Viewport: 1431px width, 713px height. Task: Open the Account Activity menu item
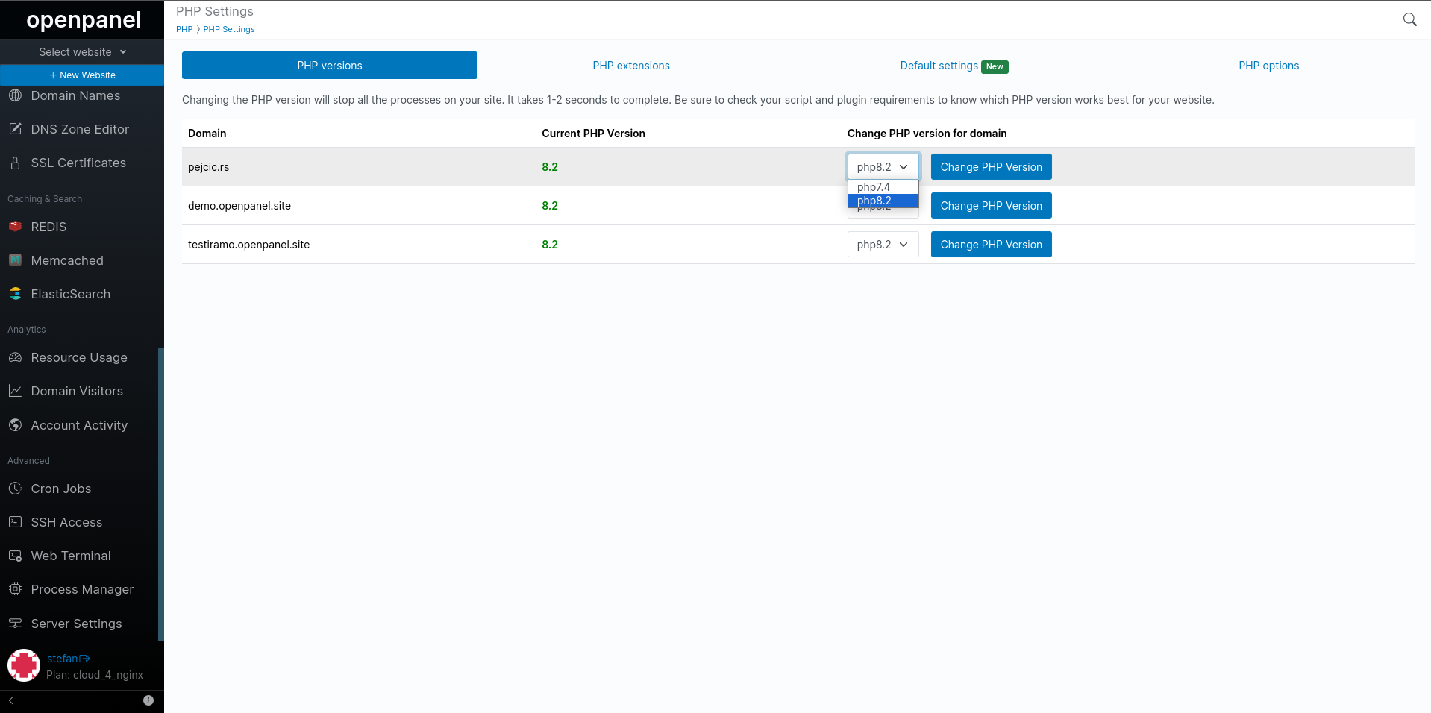point(79,425)
